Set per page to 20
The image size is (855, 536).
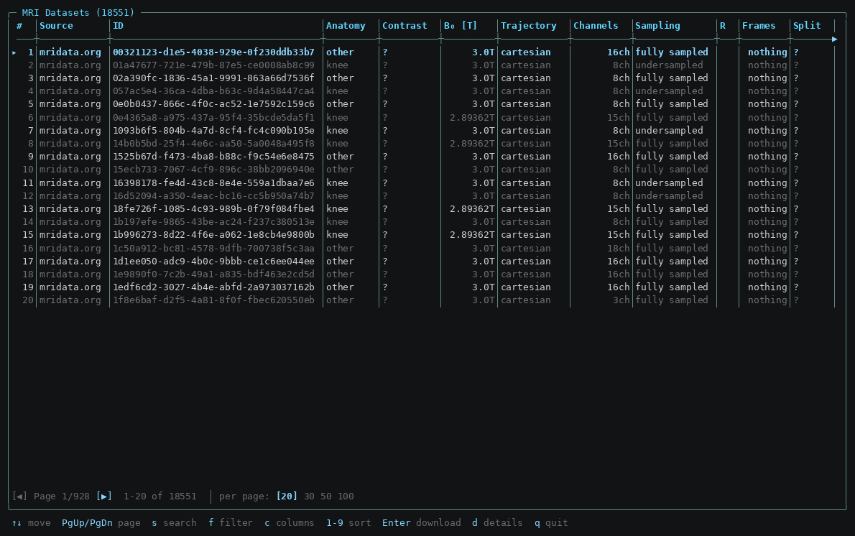coord(287,496)
